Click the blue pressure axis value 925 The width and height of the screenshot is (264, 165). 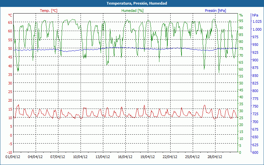click(x=255, y=52)
